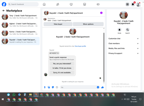Click the View buyer button
The image size is (144, 106).
(58, 24)
